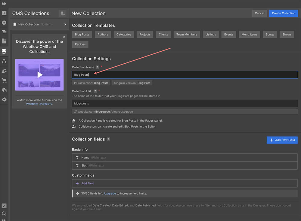Choose the Recipes template
Viewport: 301px width, 221px height.
click(80, 44)
